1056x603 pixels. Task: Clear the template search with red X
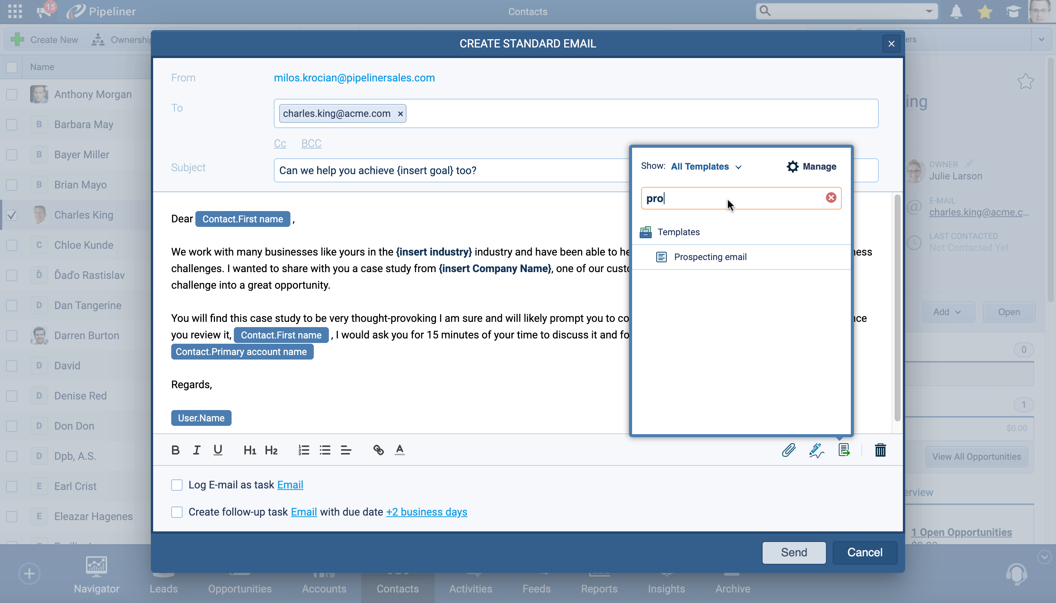click(x=830, y=197)
